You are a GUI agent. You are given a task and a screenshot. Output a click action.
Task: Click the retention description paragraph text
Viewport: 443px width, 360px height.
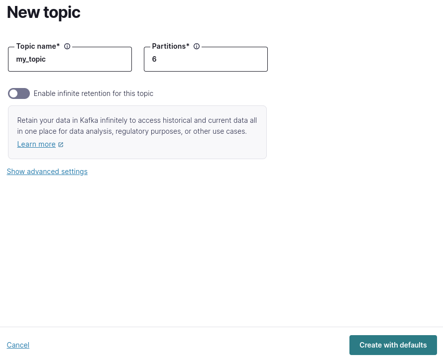point(137,126)
